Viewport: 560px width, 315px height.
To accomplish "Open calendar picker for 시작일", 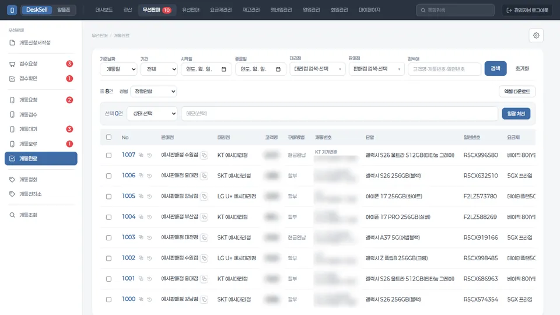I will [x=224, y=69].
